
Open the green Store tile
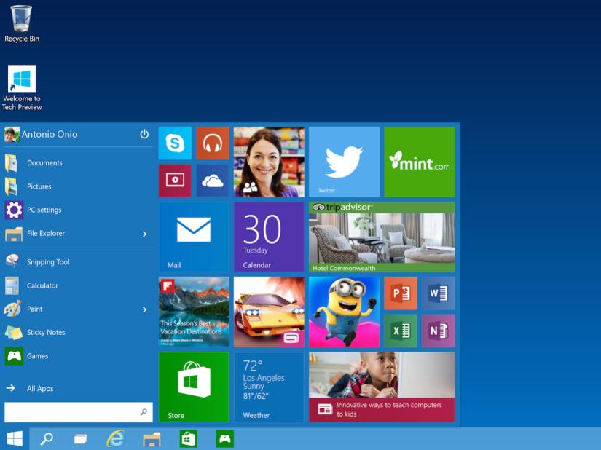(193, 386)
